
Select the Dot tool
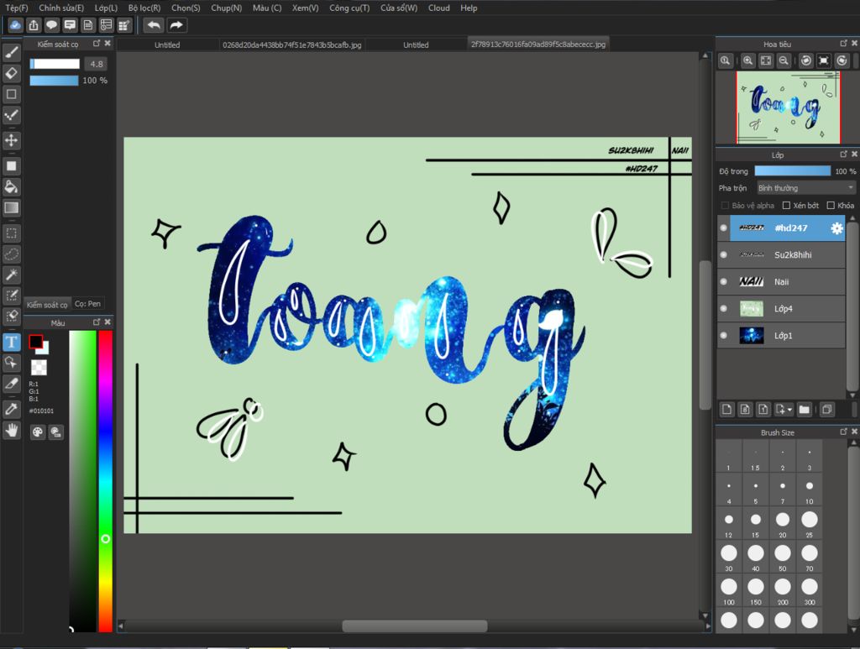coord(12,115)
